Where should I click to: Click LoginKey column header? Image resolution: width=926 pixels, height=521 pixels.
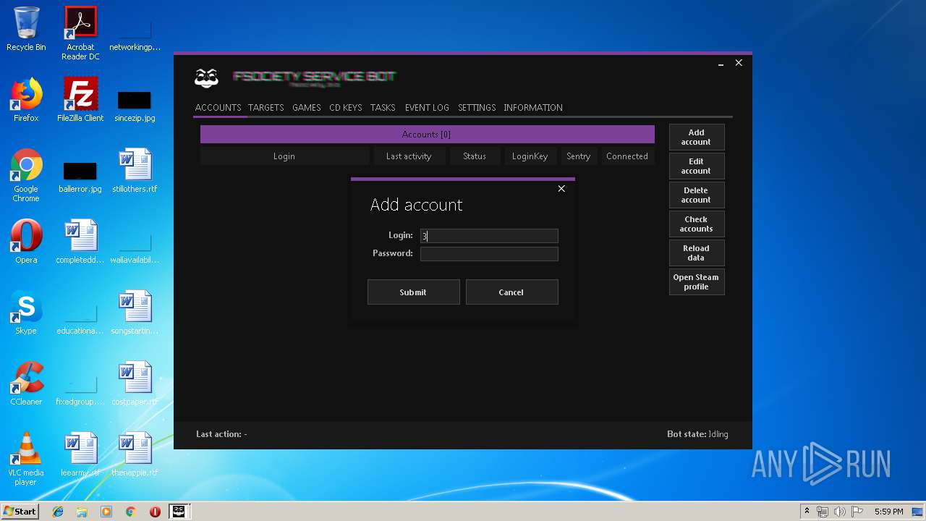click(x=530, y=156)
